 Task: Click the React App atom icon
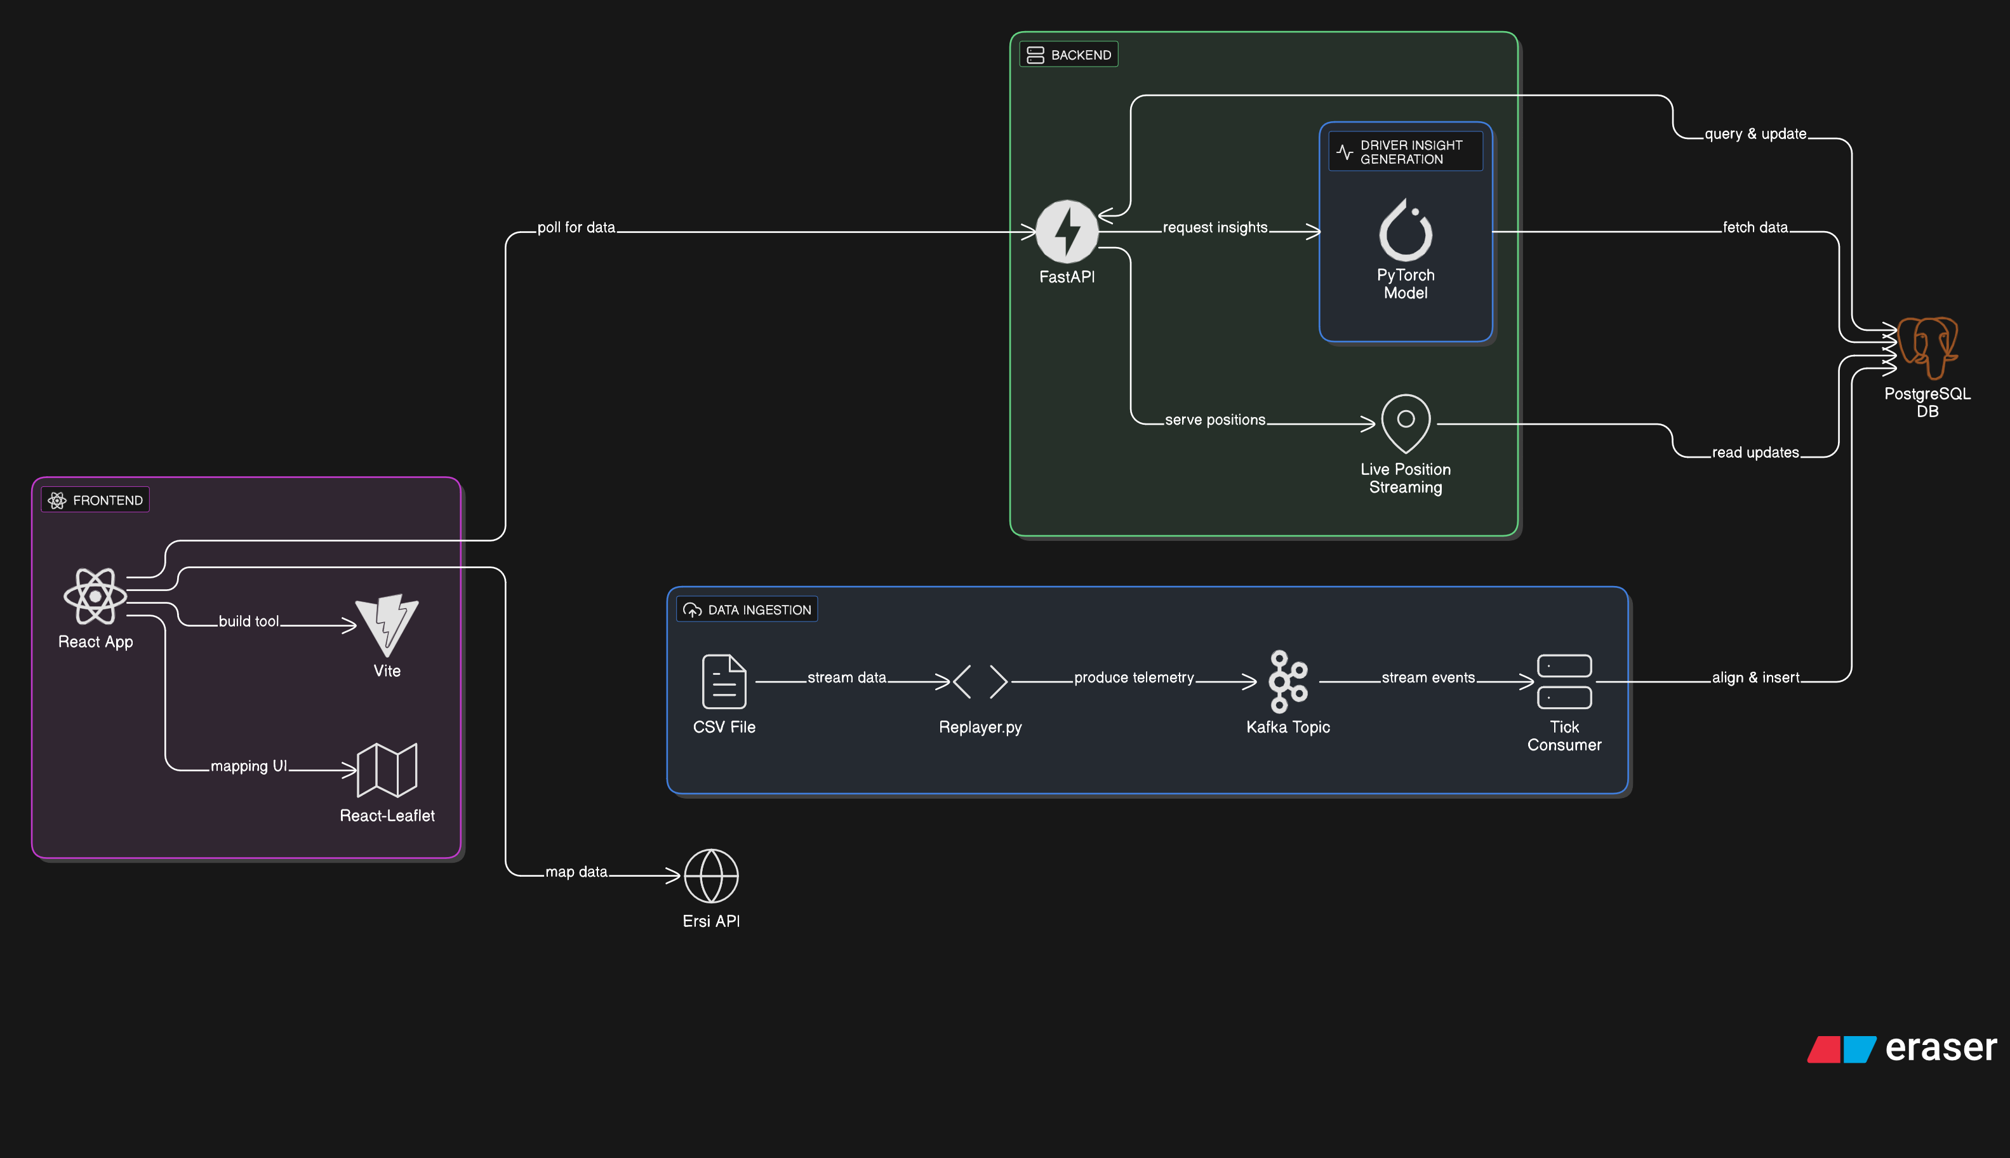(x=95, y=596)
